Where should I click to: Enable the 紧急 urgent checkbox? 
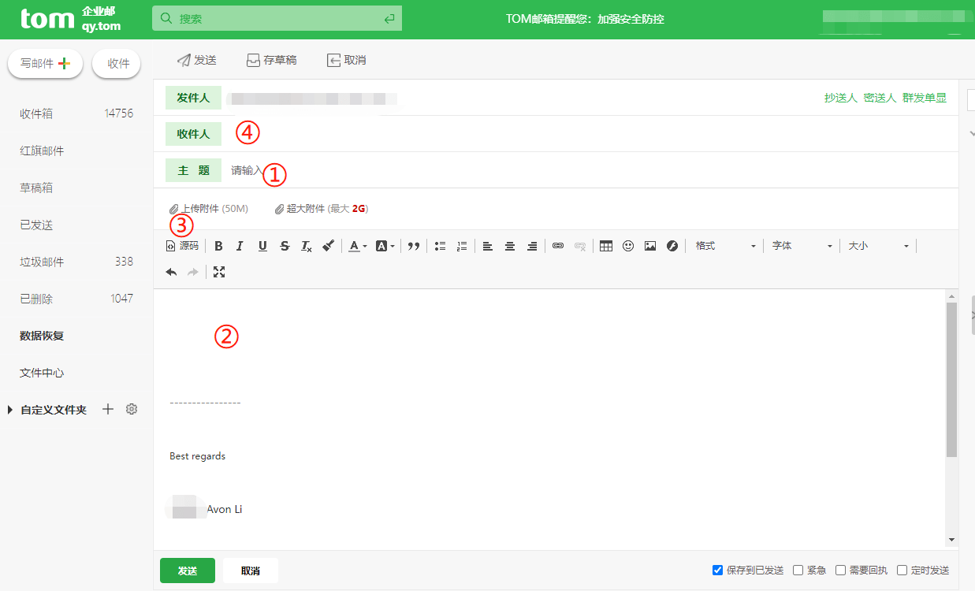tap(798, 571)
